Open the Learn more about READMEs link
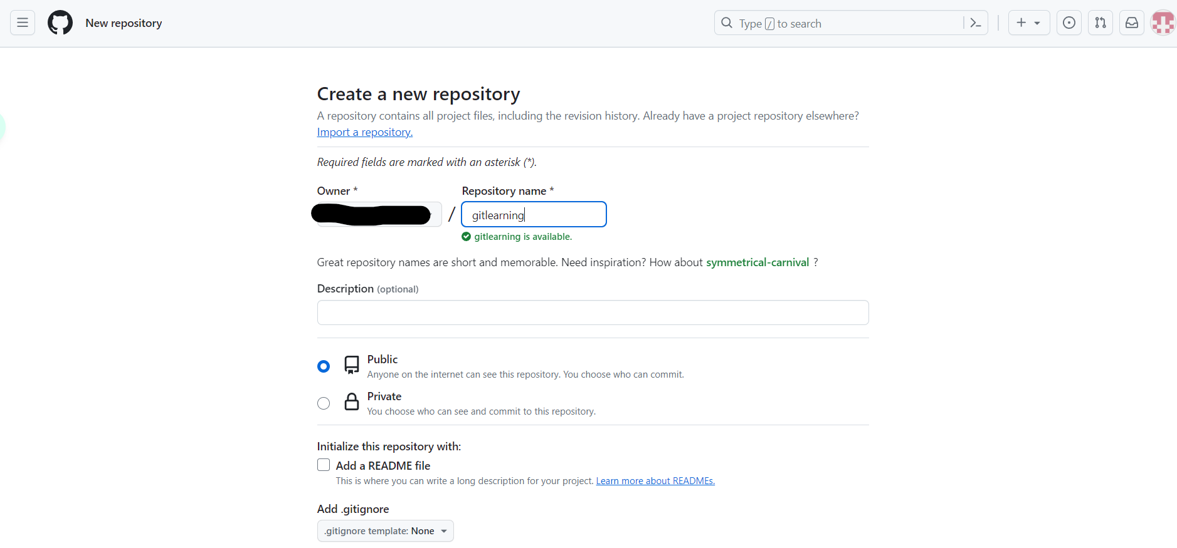 (x=655, y=481)
